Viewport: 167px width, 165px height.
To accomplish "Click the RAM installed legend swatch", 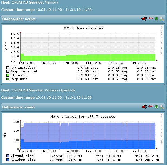I will [8, 68].
